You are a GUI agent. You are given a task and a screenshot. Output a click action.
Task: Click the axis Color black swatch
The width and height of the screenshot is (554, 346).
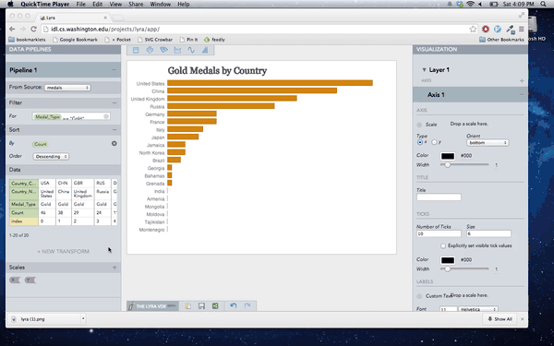448,156
